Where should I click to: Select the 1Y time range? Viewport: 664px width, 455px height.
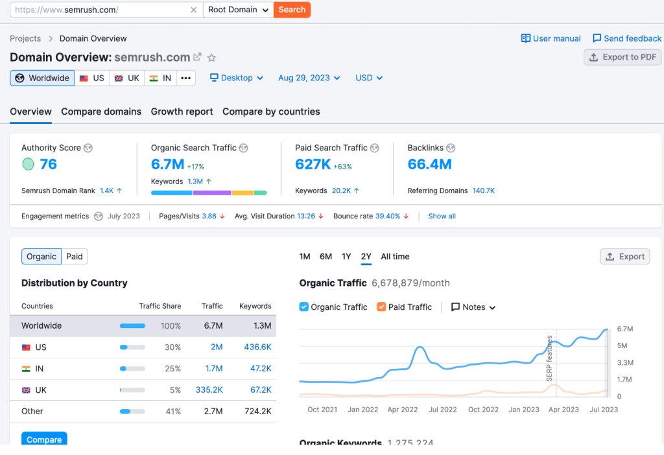point(346,257)
